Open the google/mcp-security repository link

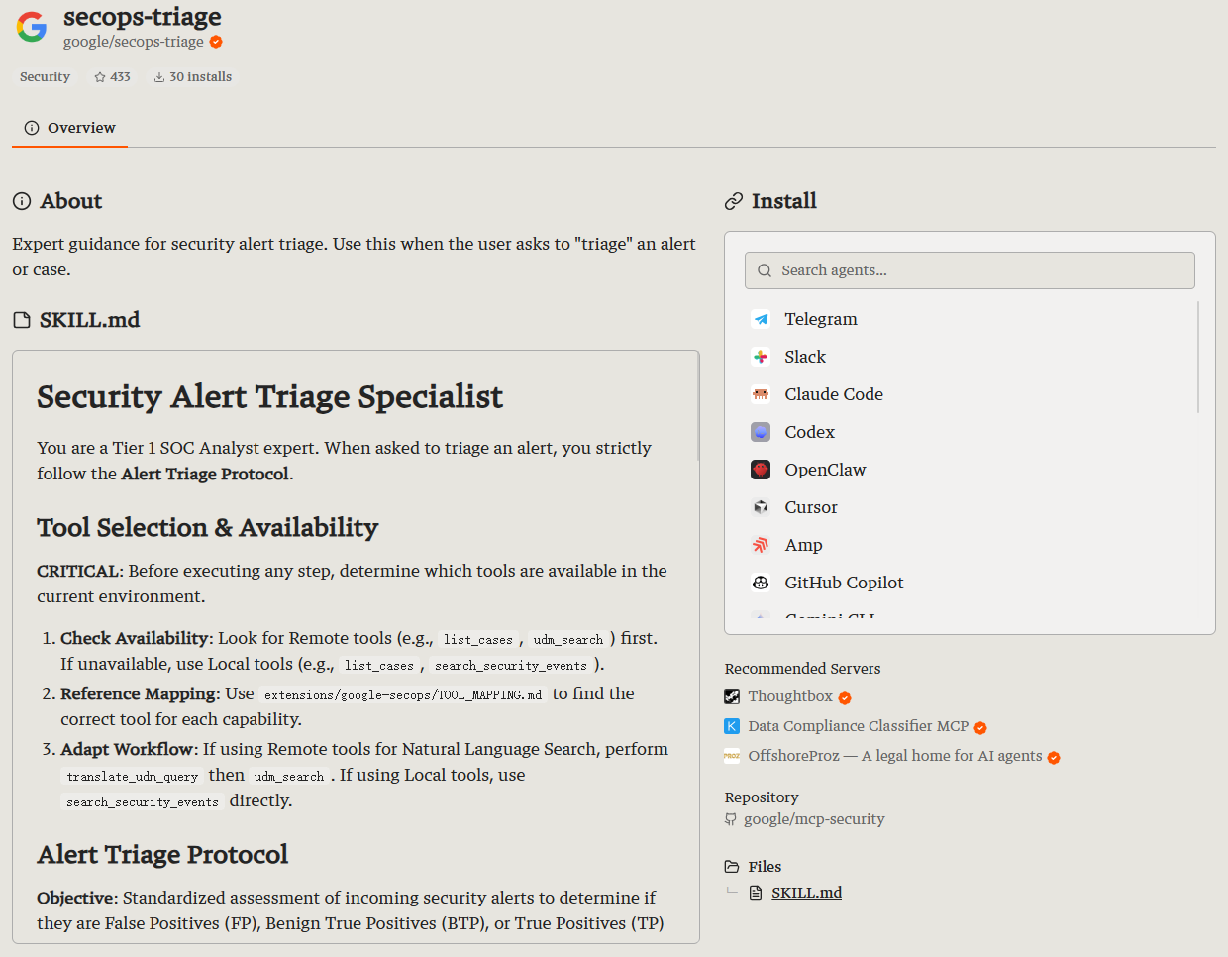[x=814, y=819]
